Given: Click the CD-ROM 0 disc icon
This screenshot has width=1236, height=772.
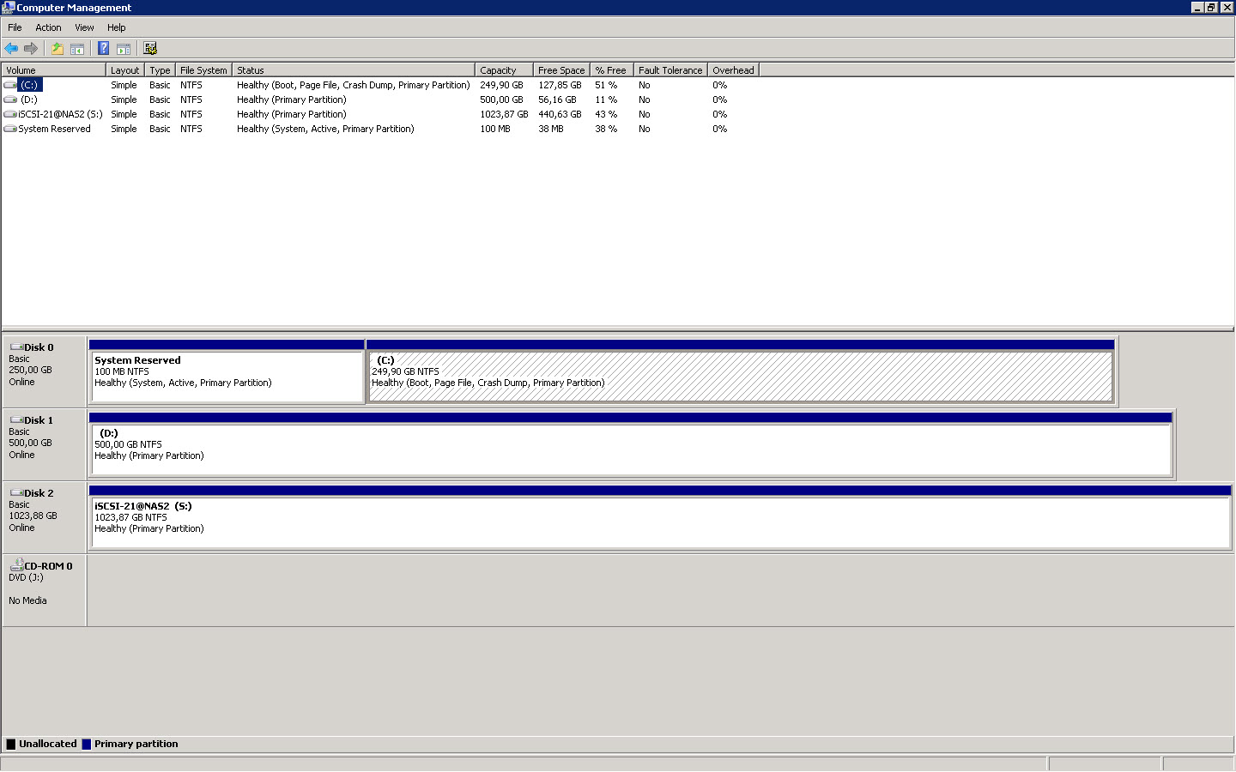Looking at the screenshot, I should click(16, 565).
